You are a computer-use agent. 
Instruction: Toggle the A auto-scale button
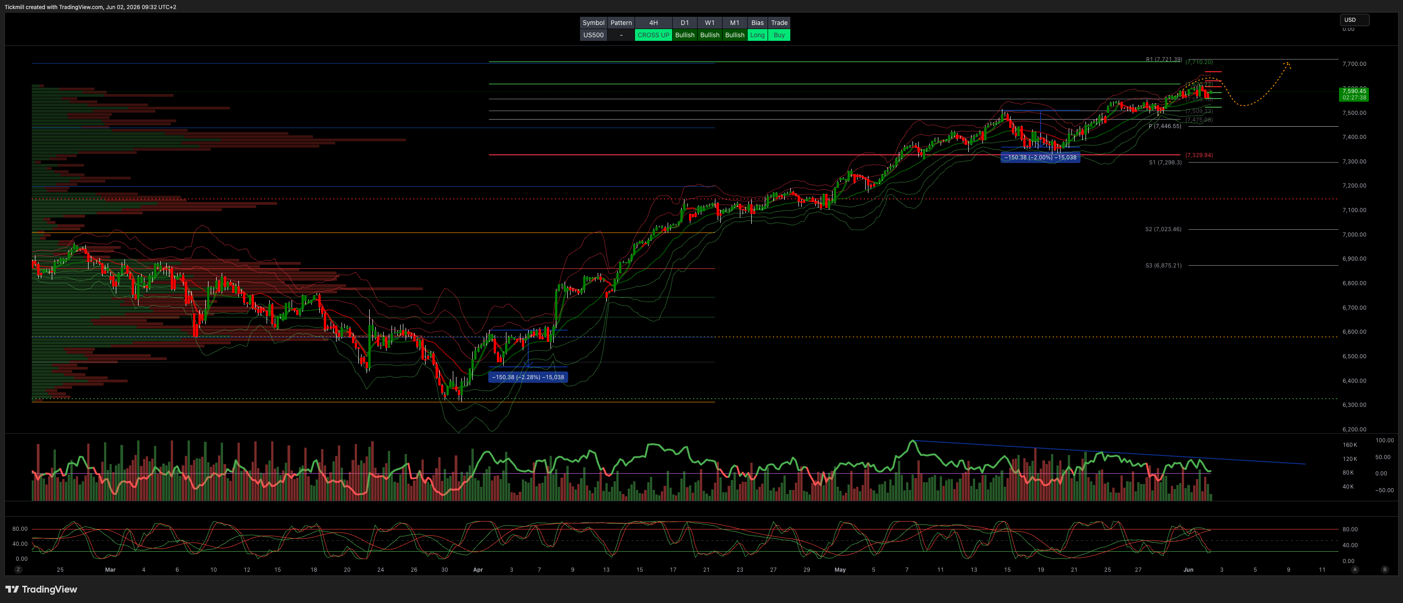[x=1354, y=569]
